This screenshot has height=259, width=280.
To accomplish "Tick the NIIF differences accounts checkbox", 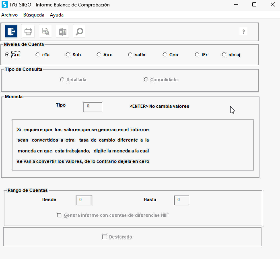I will pyautogui.click(x=59, y=215).
